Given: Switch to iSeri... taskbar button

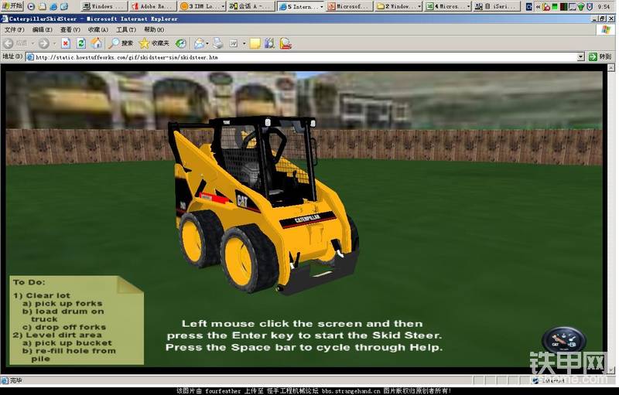Looking at the screenshot, I should pos(497,6).
